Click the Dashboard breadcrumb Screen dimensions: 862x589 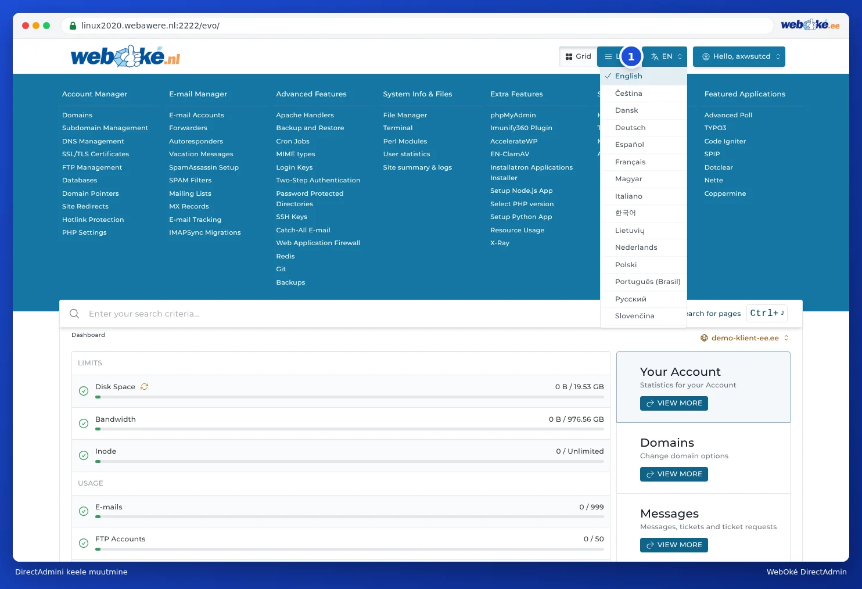88,335
